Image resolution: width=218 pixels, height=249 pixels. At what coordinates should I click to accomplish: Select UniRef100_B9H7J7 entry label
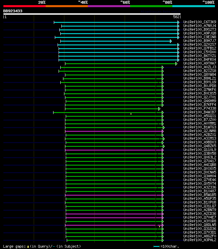(x=200, y=41)
